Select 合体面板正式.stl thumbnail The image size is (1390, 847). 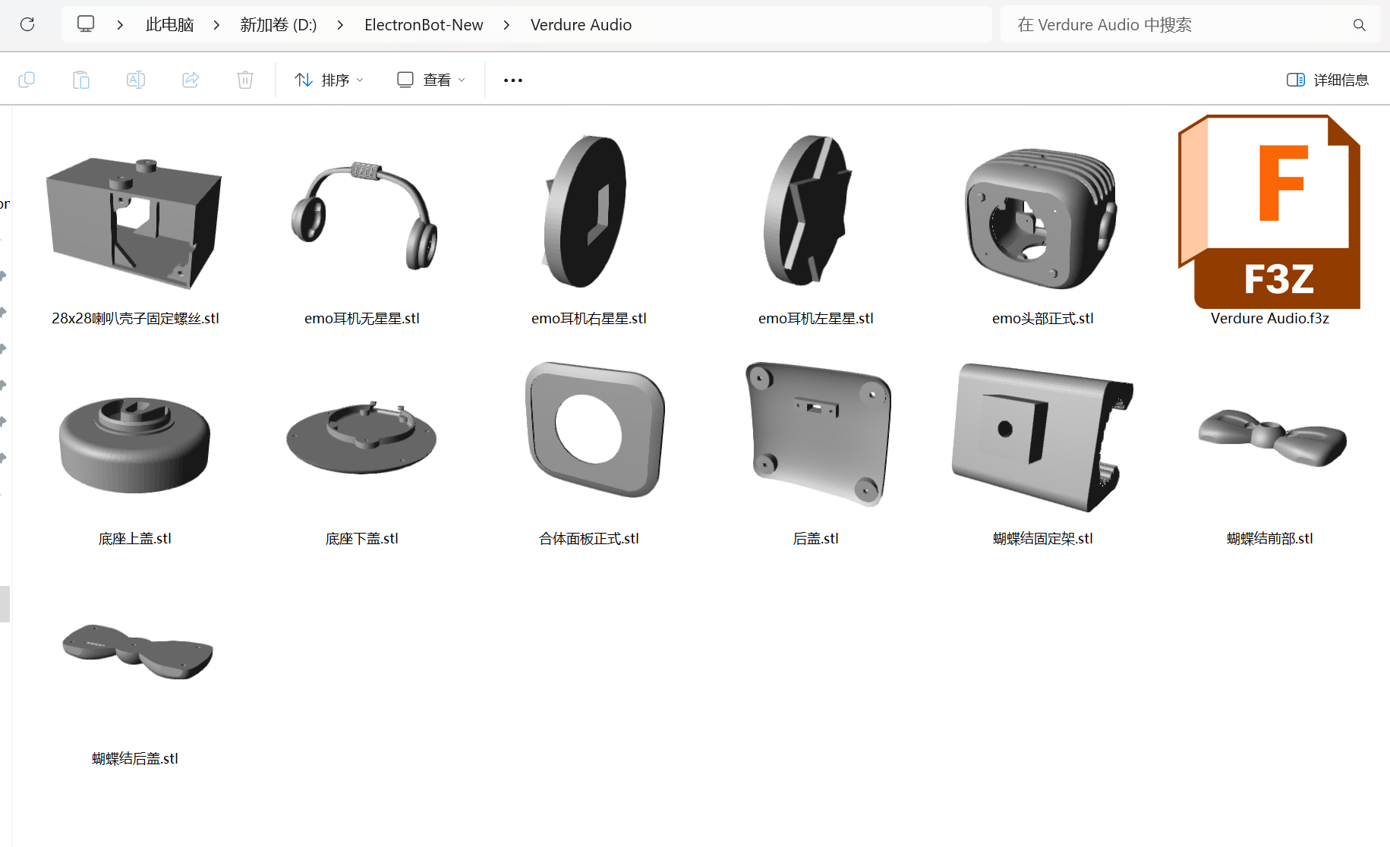coord(594,430)
